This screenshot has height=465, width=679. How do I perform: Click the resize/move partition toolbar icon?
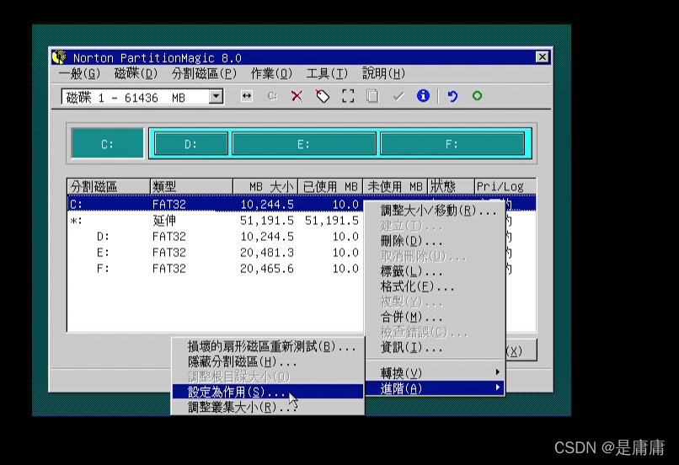[246, 96]
